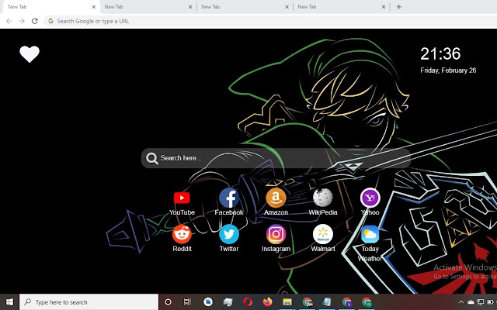497x310 pixels.
Task: Click the OneDrive cloud tray icon
Action: (x=471, y=302)
